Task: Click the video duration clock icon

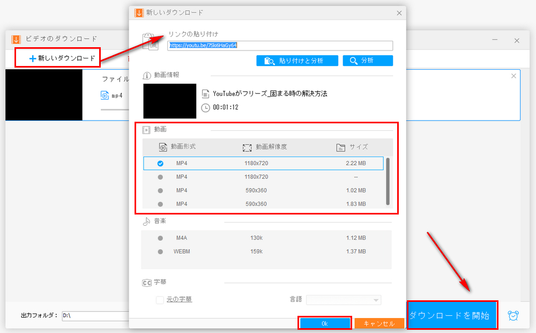Action: 204,107
